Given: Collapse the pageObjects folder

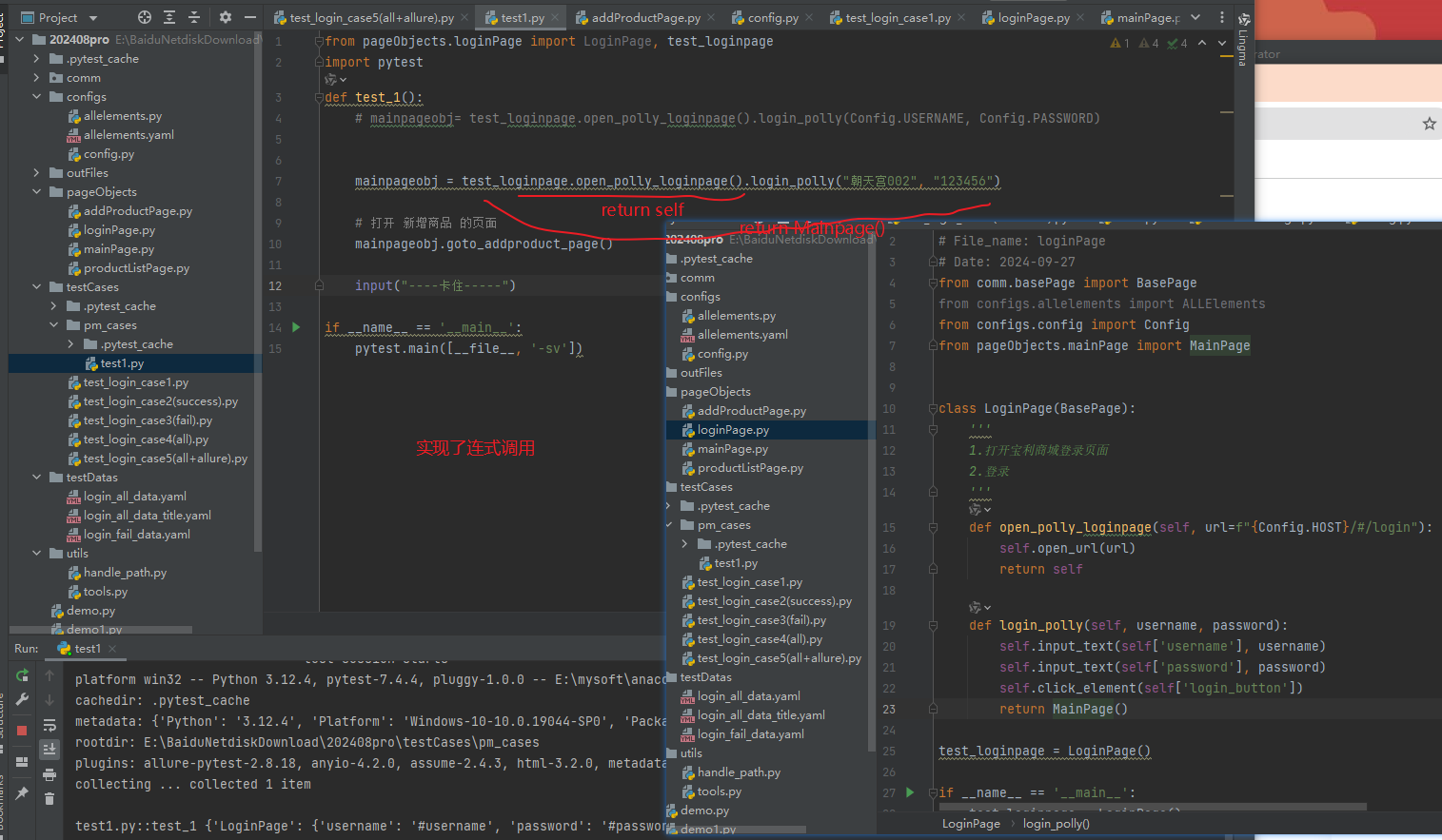Looking at the screenshot, I should coord(37,192).
